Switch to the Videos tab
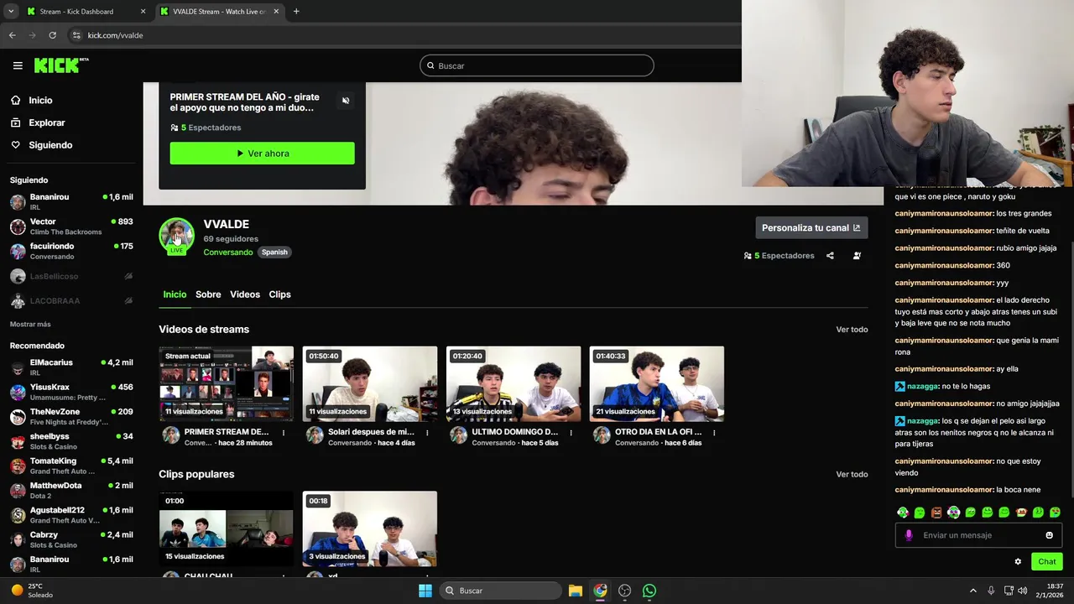Screen dimensions: 1074x604 [245, 294]
